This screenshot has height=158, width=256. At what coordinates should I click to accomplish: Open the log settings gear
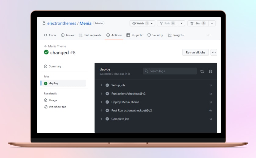click(211, 71)
